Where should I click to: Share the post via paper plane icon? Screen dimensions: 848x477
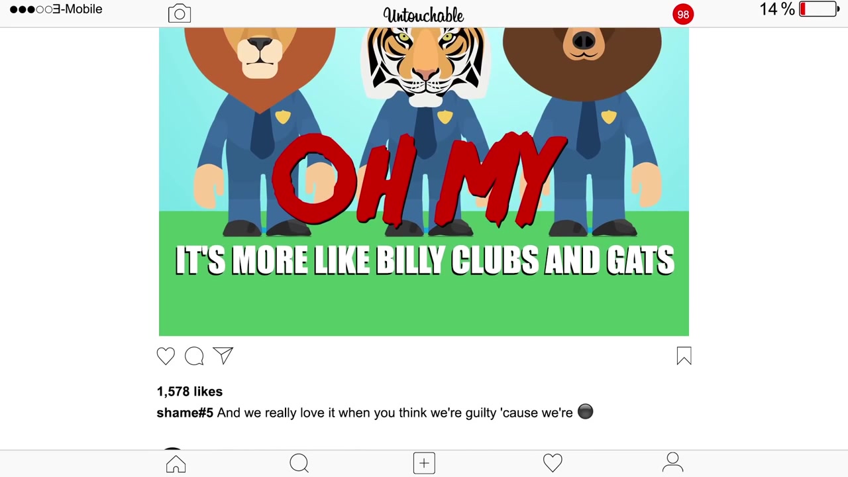pos(223,356)
